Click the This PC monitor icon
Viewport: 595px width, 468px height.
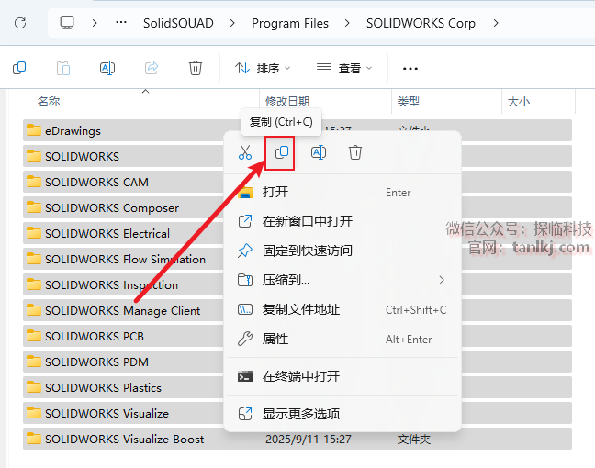pos(67,23)
